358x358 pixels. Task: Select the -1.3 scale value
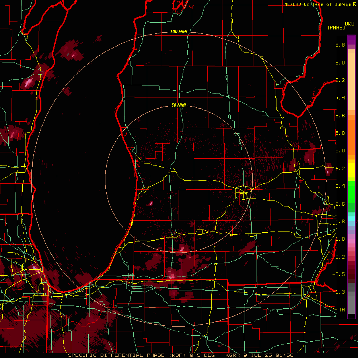(x=339, y=292)
